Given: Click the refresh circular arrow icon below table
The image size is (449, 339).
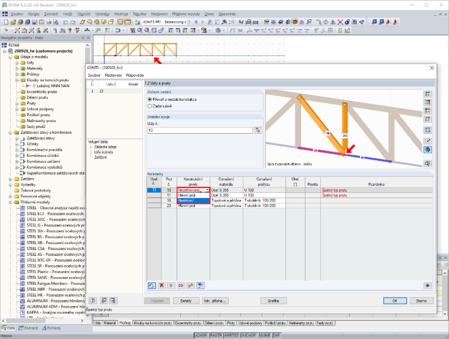Looking at the screenshot, I should [152, 285].
